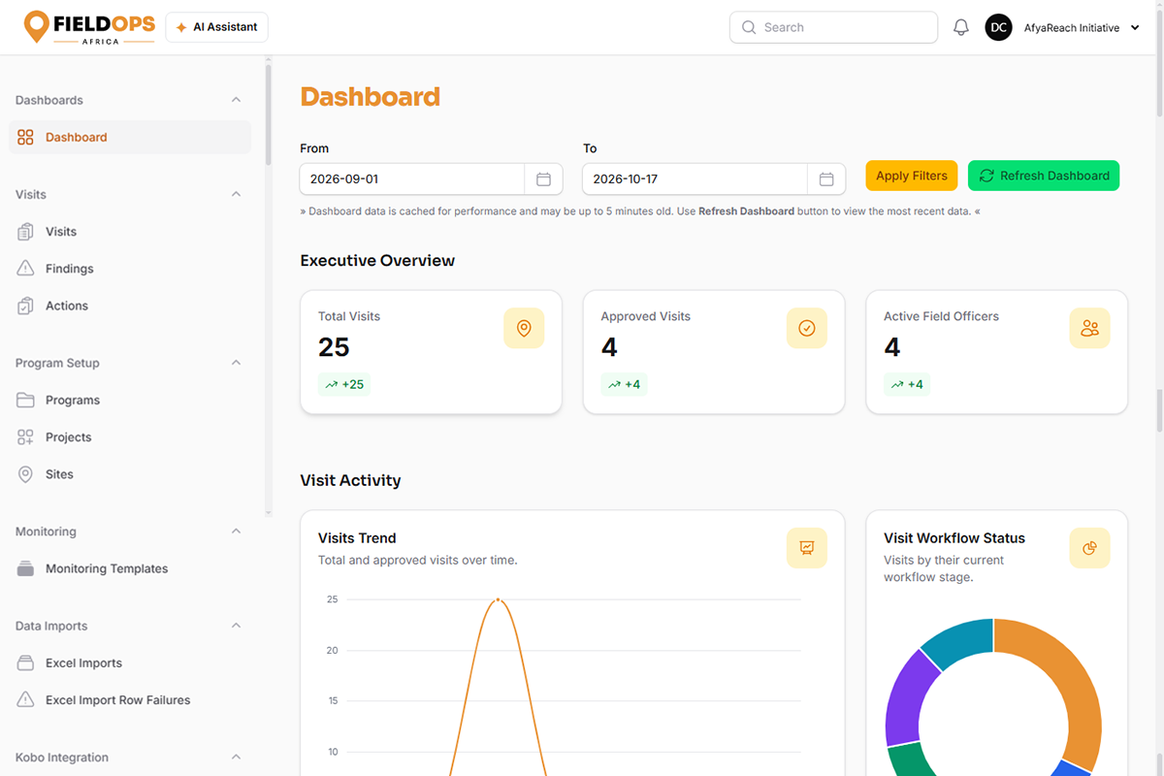
Task: Collapse the Monitoring sidebar section
Action: pos(236,532)
